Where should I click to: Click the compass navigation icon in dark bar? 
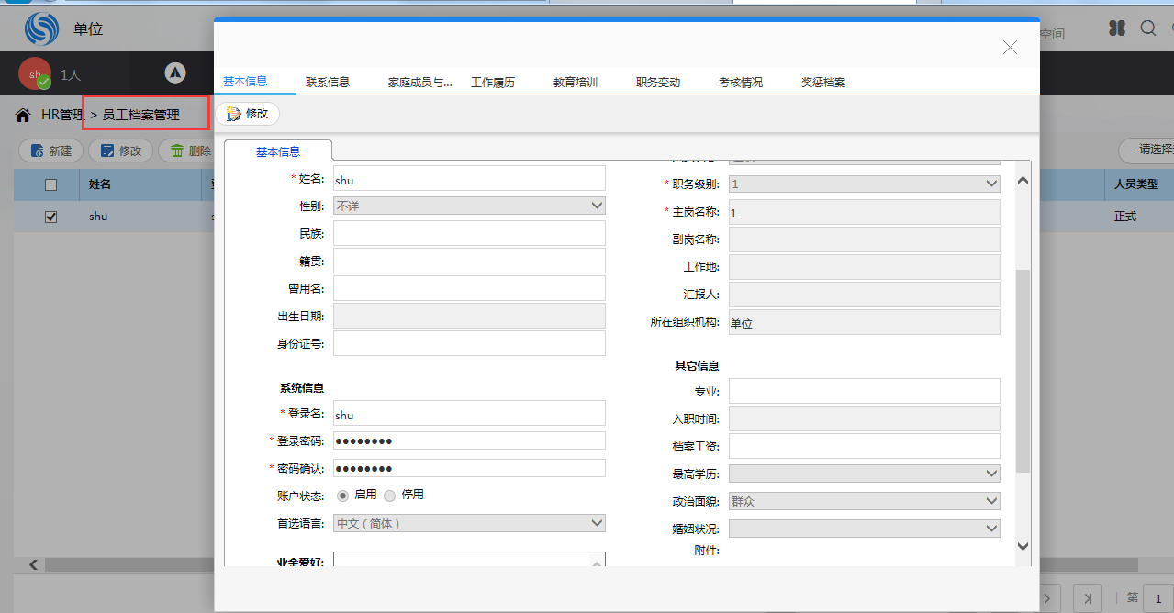click(x=175, y=73)
